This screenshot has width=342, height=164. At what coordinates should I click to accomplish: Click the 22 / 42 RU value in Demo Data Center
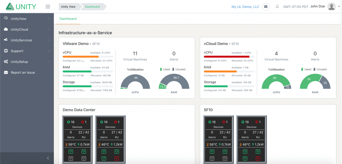pos(84,132)
